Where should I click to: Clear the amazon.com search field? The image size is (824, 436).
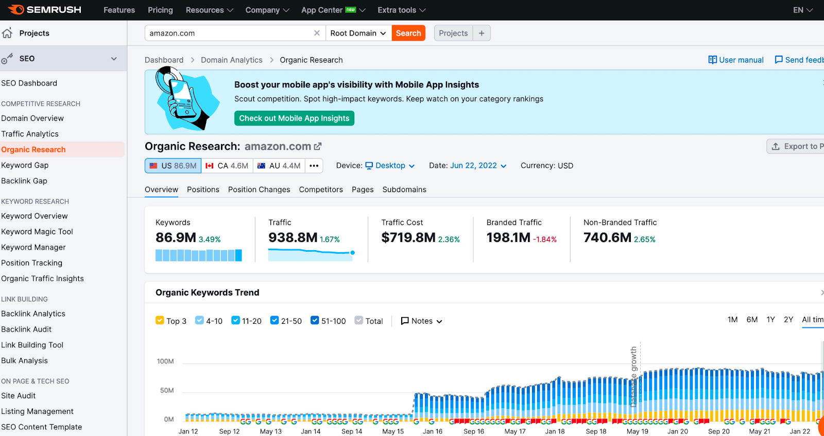[x=317, y=33]
